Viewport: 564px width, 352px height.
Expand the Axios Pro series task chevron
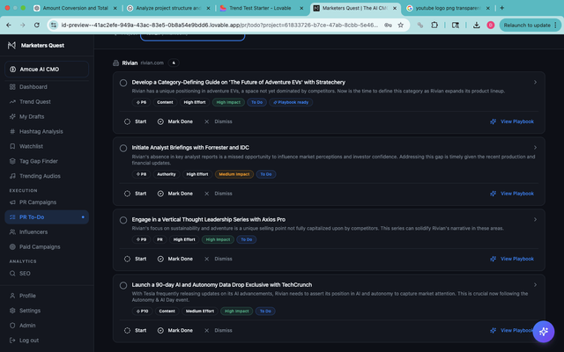point(535,219)
